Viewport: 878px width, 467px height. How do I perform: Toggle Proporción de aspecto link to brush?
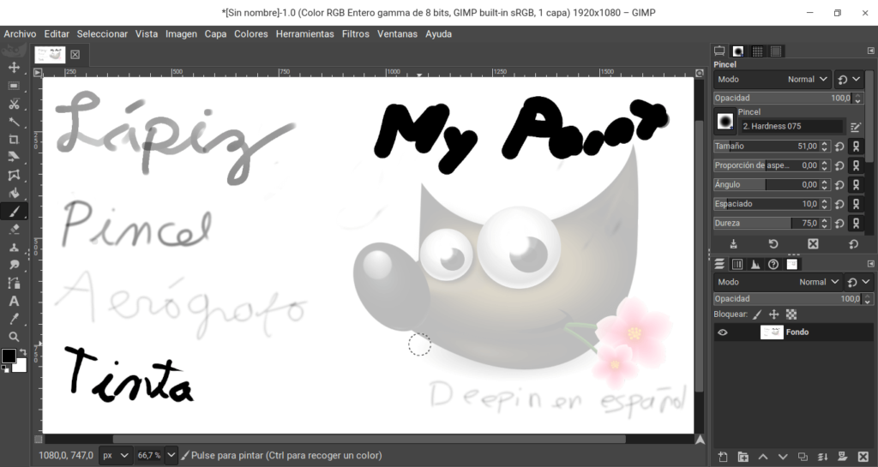[856, 165]
